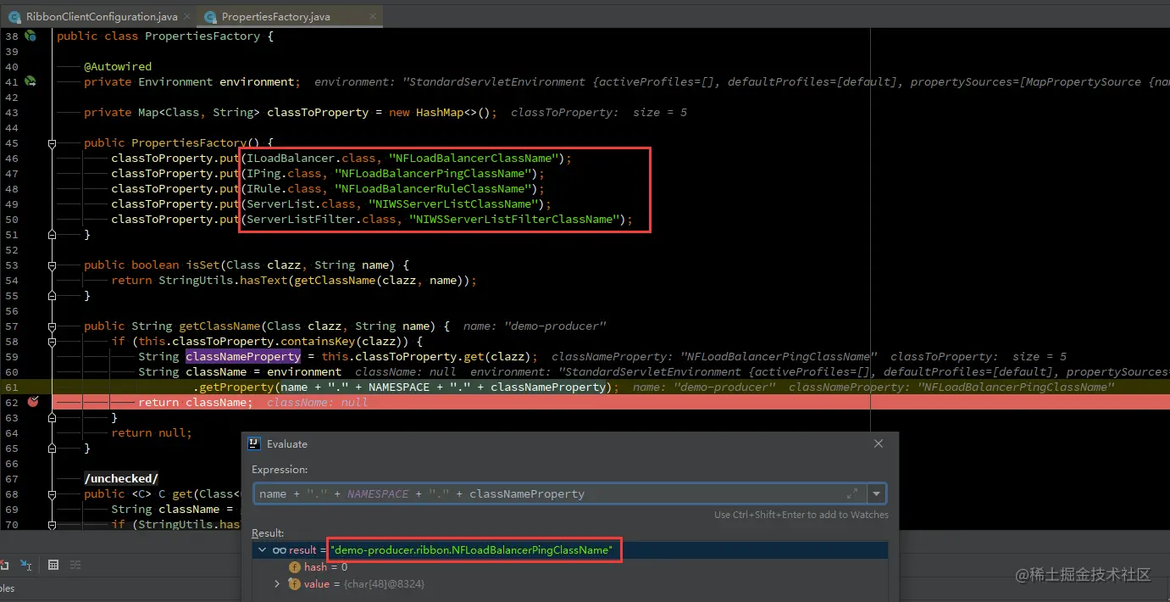Image resolution: width=1170 pixels, height=602 pixels.
Task: Click the inline hint 'classToProperty: size = 5' on line 43
Action: click(599, 112)
